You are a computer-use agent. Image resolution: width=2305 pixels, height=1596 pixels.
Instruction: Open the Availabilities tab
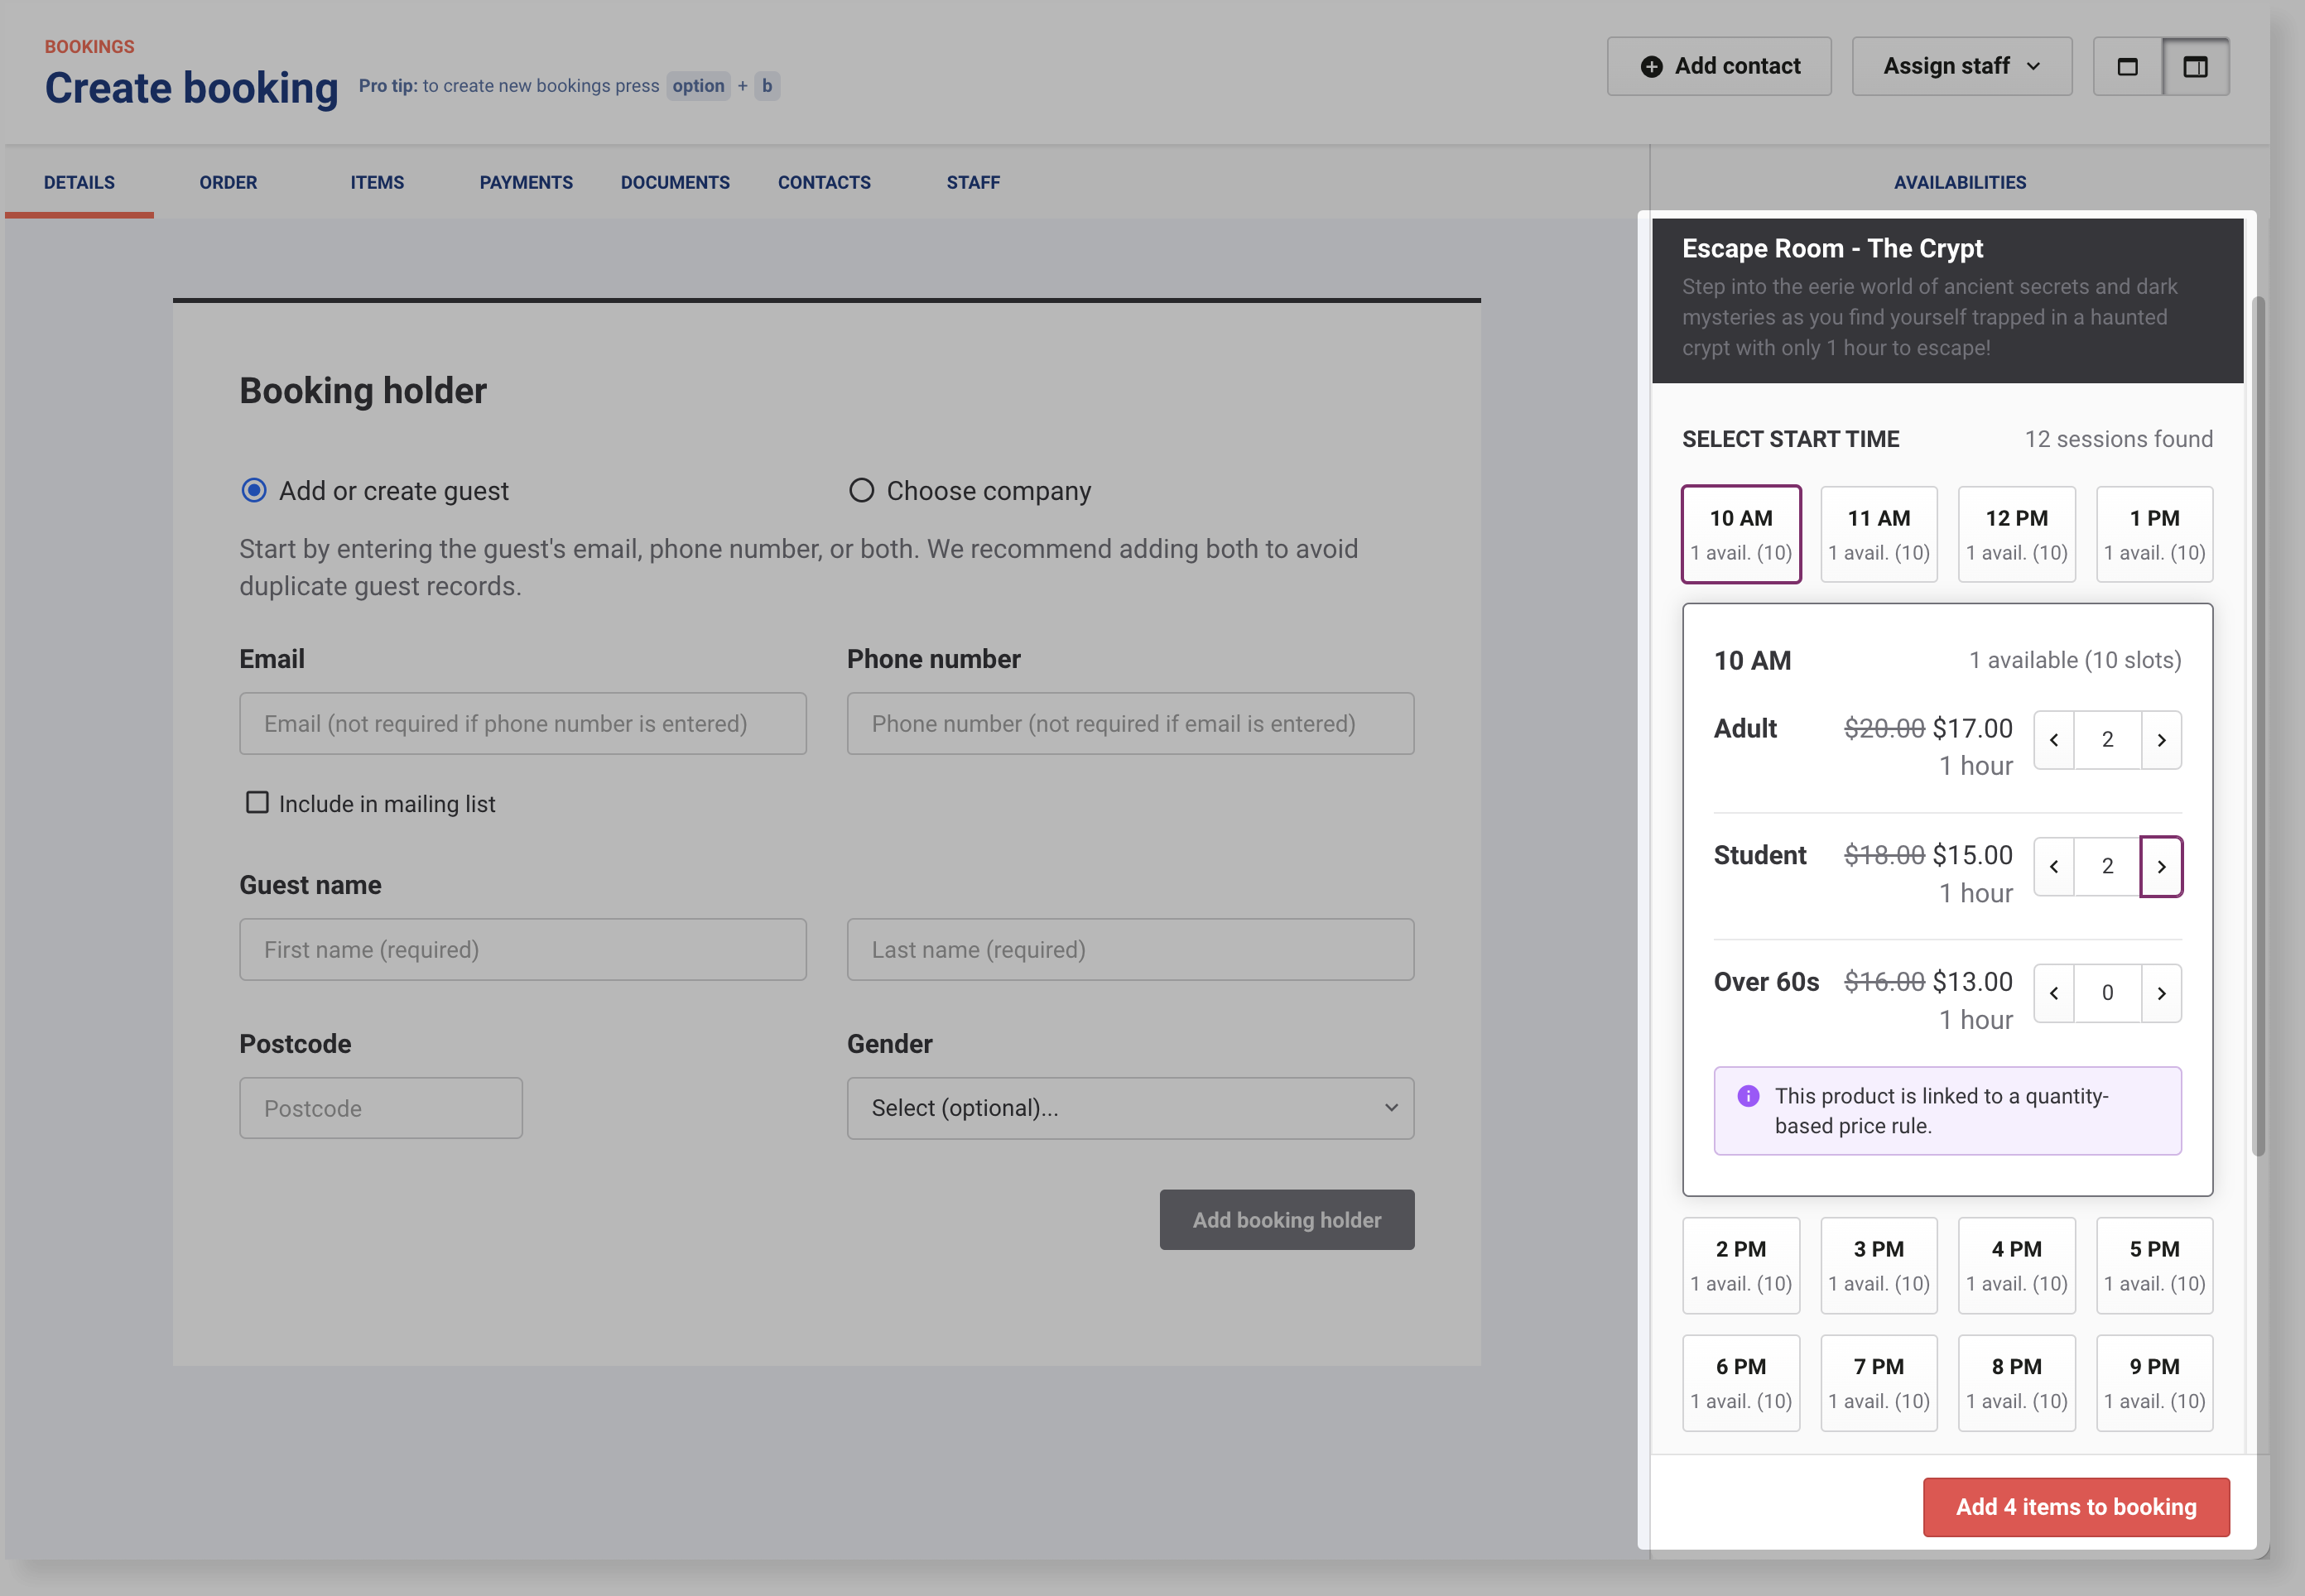[1959, 183]
